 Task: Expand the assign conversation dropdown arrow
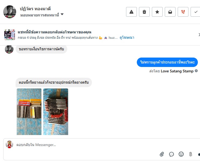[62, 14]
